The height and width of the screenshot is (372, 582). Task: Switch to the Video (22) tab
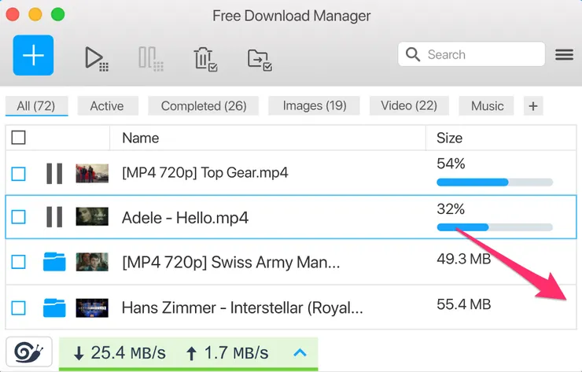(409, 106)
